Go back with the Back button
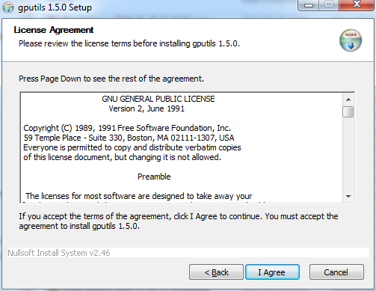The width and height of the screenshot is (376, 291). (216, 272)
